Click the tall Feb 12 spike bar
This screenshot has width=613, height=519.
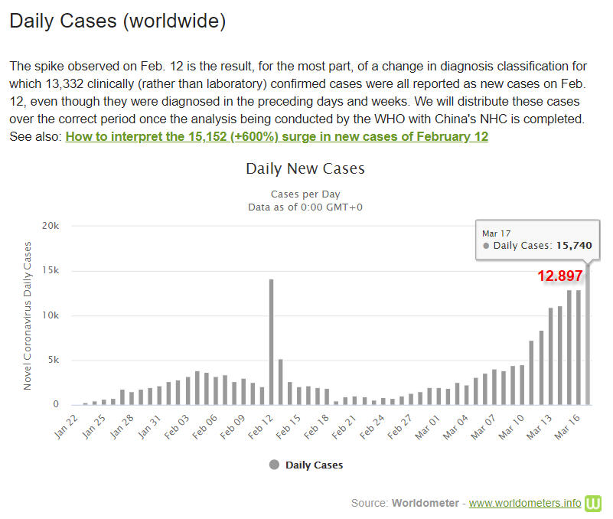271,341
